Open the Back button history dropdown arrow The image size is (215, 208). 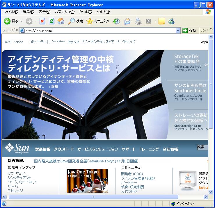point(22,21)
